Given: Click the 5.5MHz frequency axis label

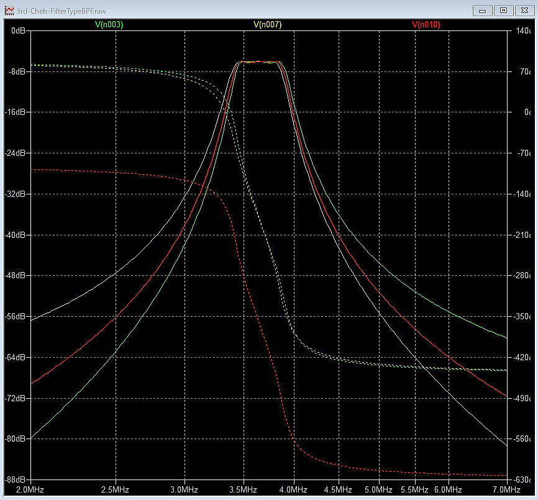Looking at the screenshot, I should click(414, 489).
